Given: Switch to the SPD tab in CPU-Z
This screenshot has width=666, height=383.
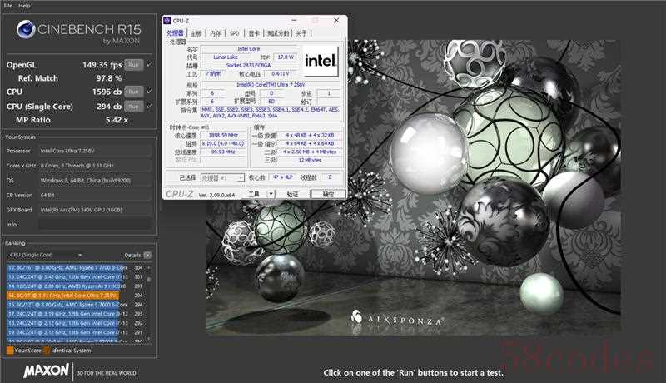Looking at the screenshot, I should (235, 33).
